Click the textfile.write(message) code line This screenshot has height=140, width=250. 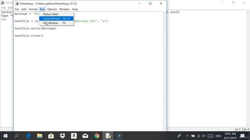point(36,28)
